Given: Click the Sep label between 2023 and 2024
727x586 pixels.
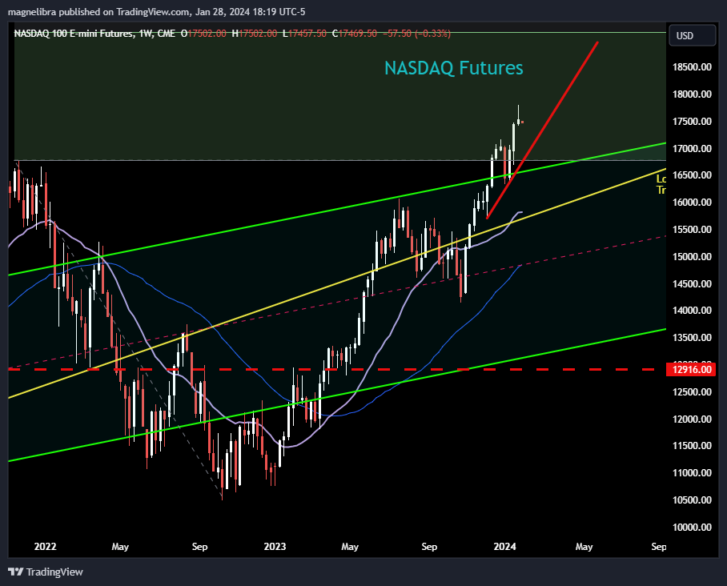Looking at the screenshot, I should coord(429,547).
